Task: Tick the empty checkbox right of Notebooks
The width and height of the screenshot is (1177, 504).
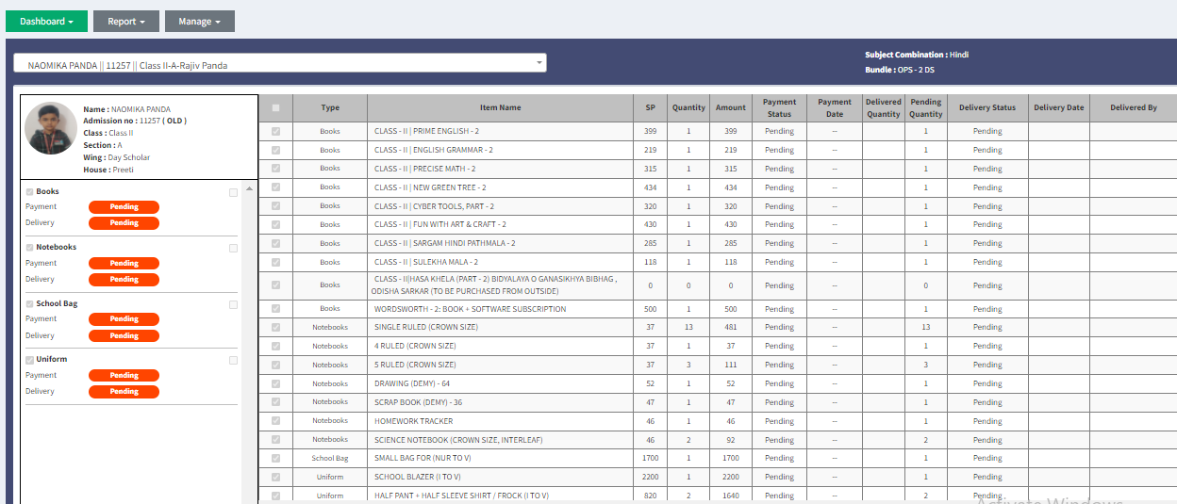Action: coord(233,249)
